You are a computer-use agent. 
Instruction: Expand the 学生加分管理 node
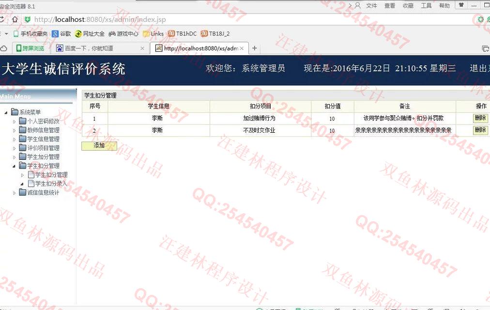(14, 157)
